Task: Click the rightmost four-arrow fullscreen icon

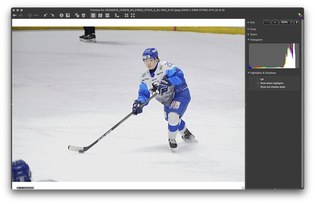Action: point(133,15)
